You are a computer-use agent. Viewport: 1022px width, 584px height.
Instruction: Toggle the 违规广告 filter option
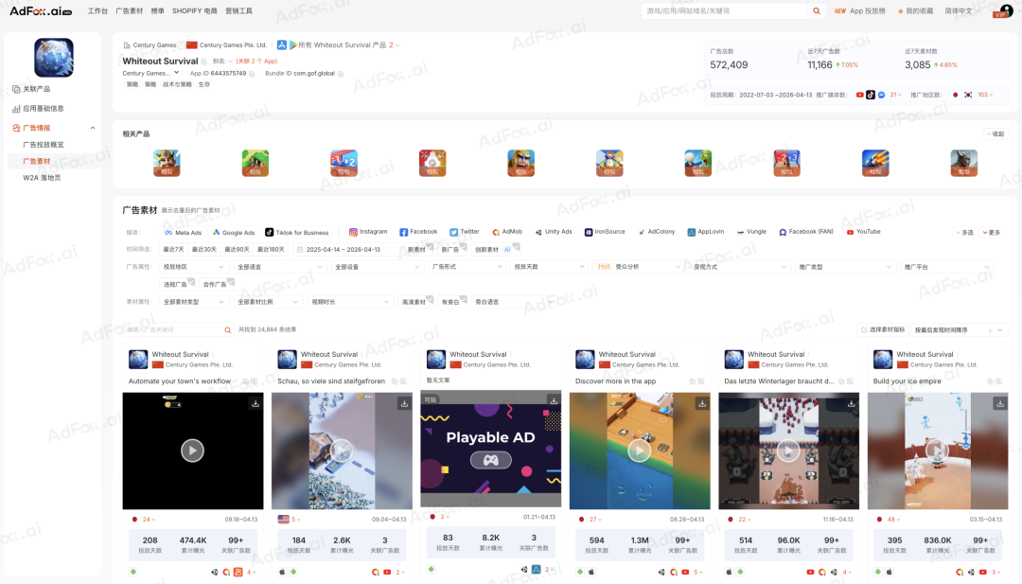[175, 284]
